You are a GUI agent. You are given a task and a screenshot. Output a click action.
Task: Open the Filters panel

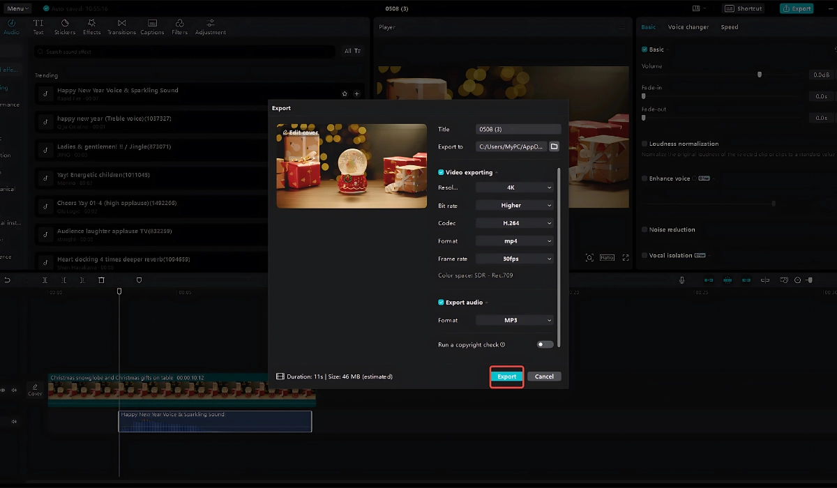tap(180, 27)
